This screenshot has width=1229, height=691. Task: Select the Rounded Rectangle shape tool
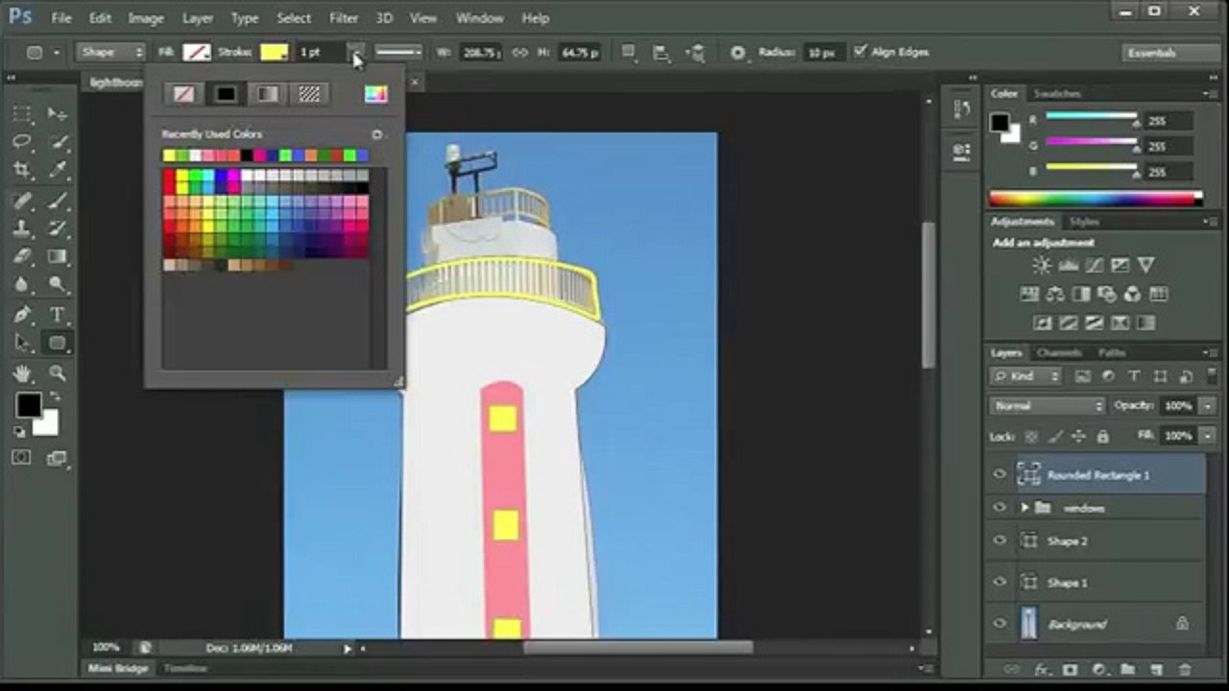pyautogui.click(x=58, y=343)
